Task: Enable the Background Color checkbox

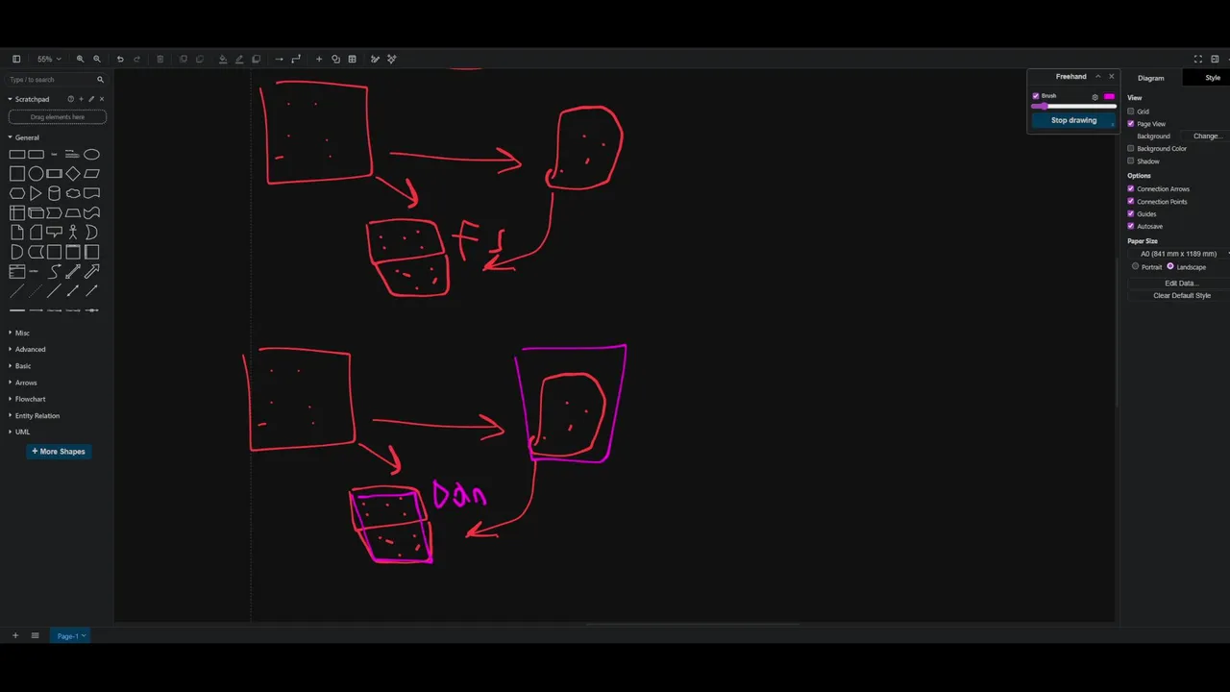Action: click(1131, 149)
